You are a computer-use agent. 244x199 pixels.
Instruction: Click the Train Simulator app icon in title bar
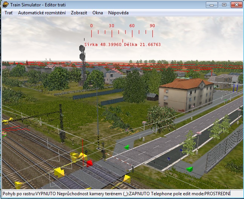coord(5,5)
